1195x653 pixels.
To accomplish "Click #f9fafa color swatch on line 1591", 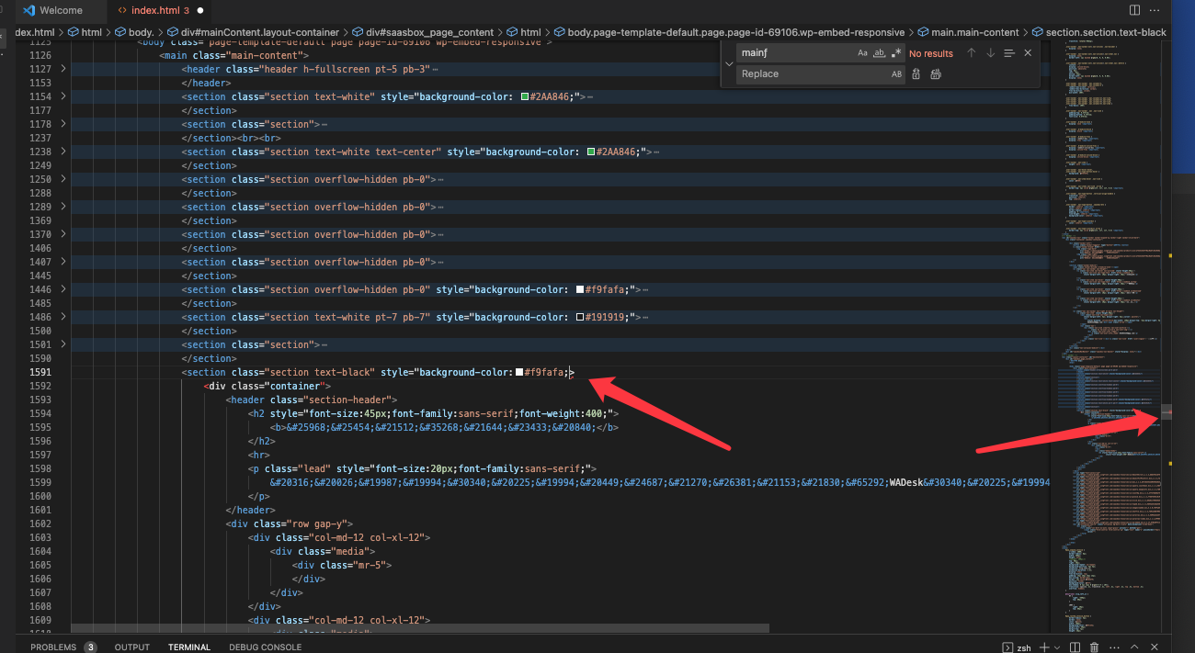I will [x=519, y=372].
